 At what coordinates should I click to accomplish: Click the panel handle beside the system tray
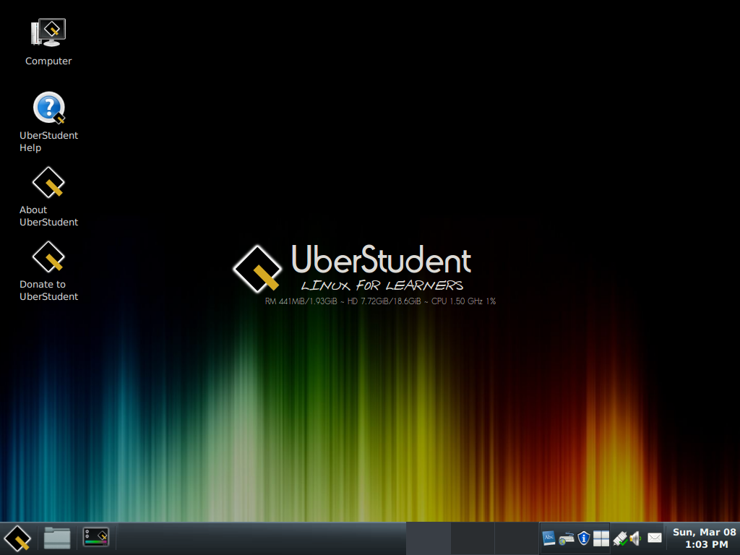539,538
